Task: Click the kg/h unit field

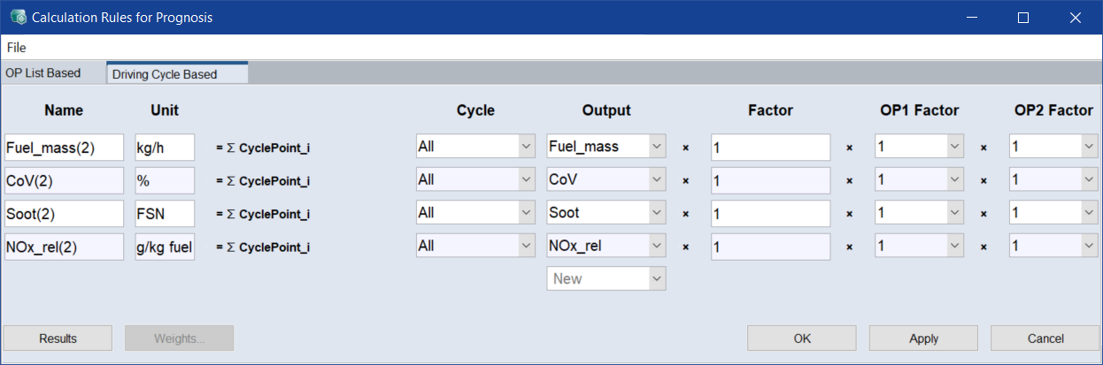Action: [x=165, y=148]
